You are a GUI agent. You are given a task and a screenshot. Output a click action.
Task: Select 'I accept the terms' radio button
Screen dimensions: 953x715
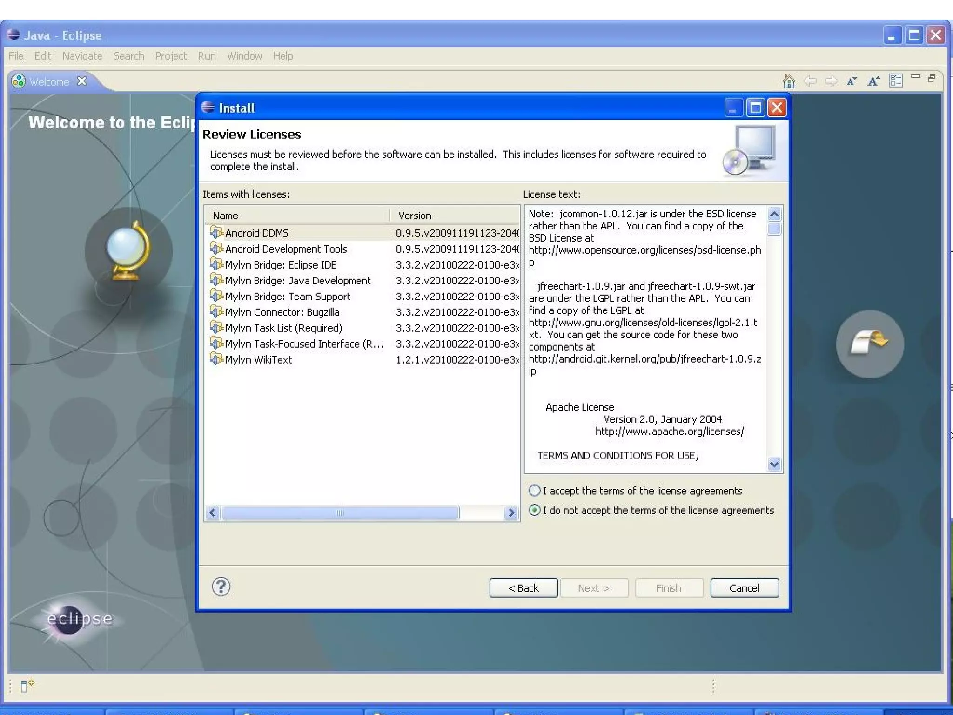click(535, 491)
